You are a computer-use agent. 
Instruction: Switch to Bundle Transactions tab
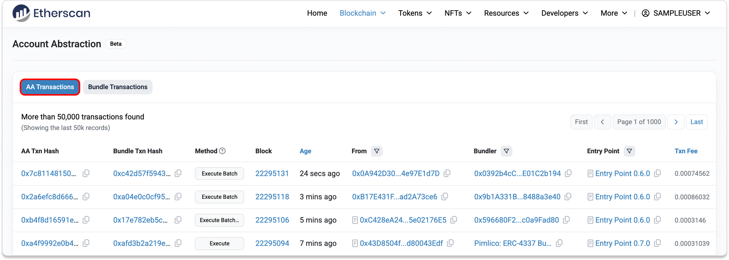(118, 87)
